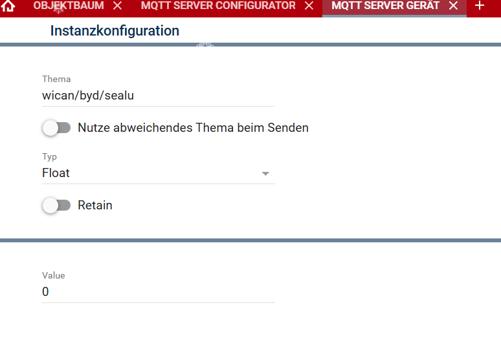The width and height of the screenshot is (501, 347).
Task: Add a new tab with plus icon
Action: click(479, 5)
